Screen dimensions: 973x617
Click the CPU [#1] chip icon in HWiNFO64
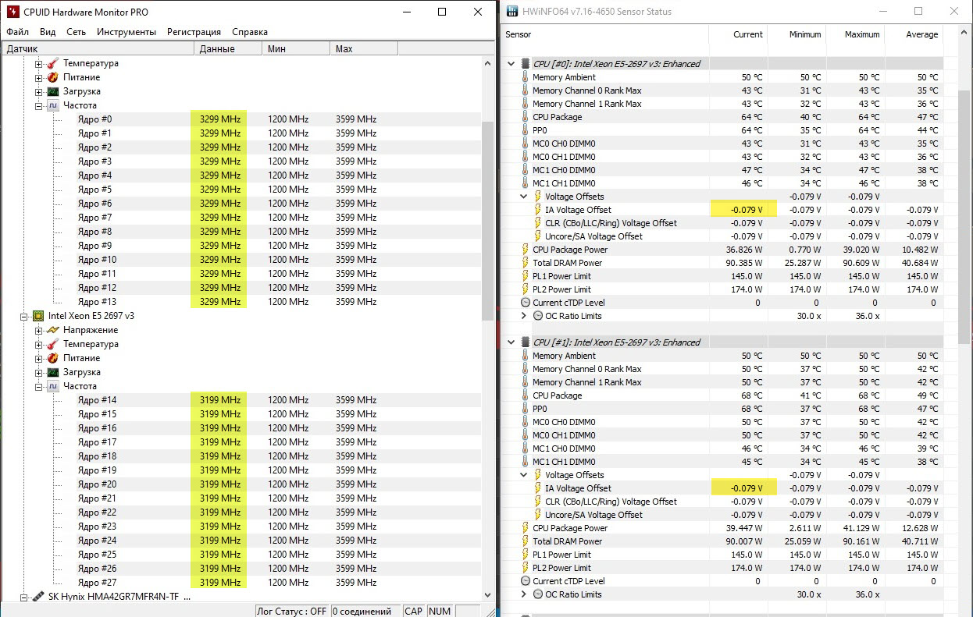(525, 342)
